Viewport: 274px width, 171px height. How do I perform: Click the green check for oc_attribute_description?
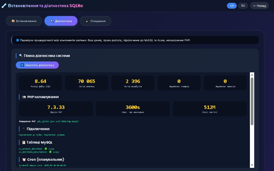(50, 152)
